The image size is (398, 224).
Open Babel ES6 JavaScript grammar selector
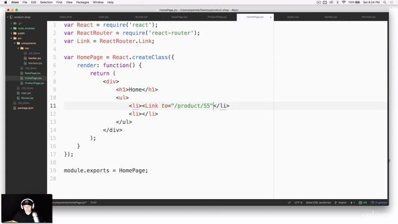(x=318, y=203)
